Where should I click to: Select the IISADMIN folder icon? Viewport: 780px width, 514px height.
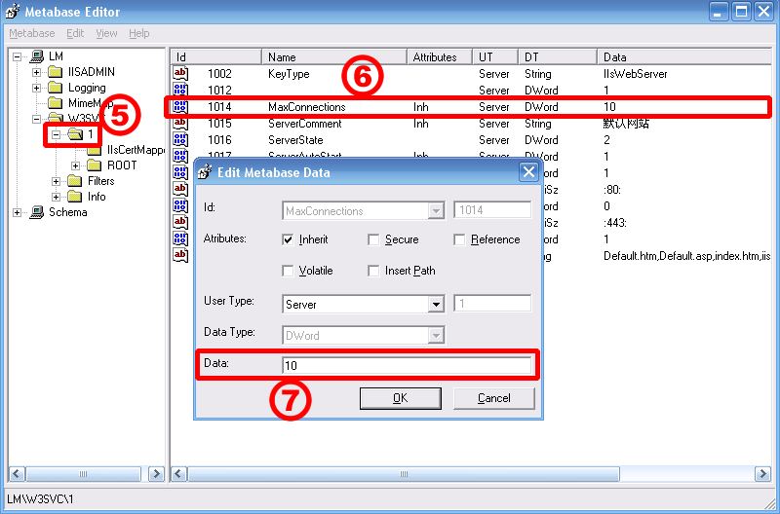pos(56,72)
